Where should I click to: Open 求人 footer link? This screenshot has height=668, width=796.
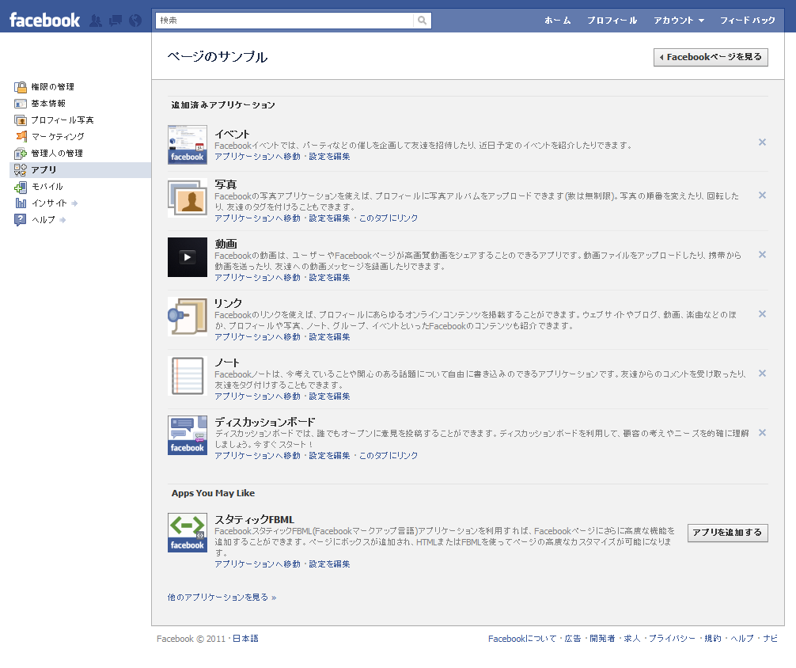(x=632, y=639)
